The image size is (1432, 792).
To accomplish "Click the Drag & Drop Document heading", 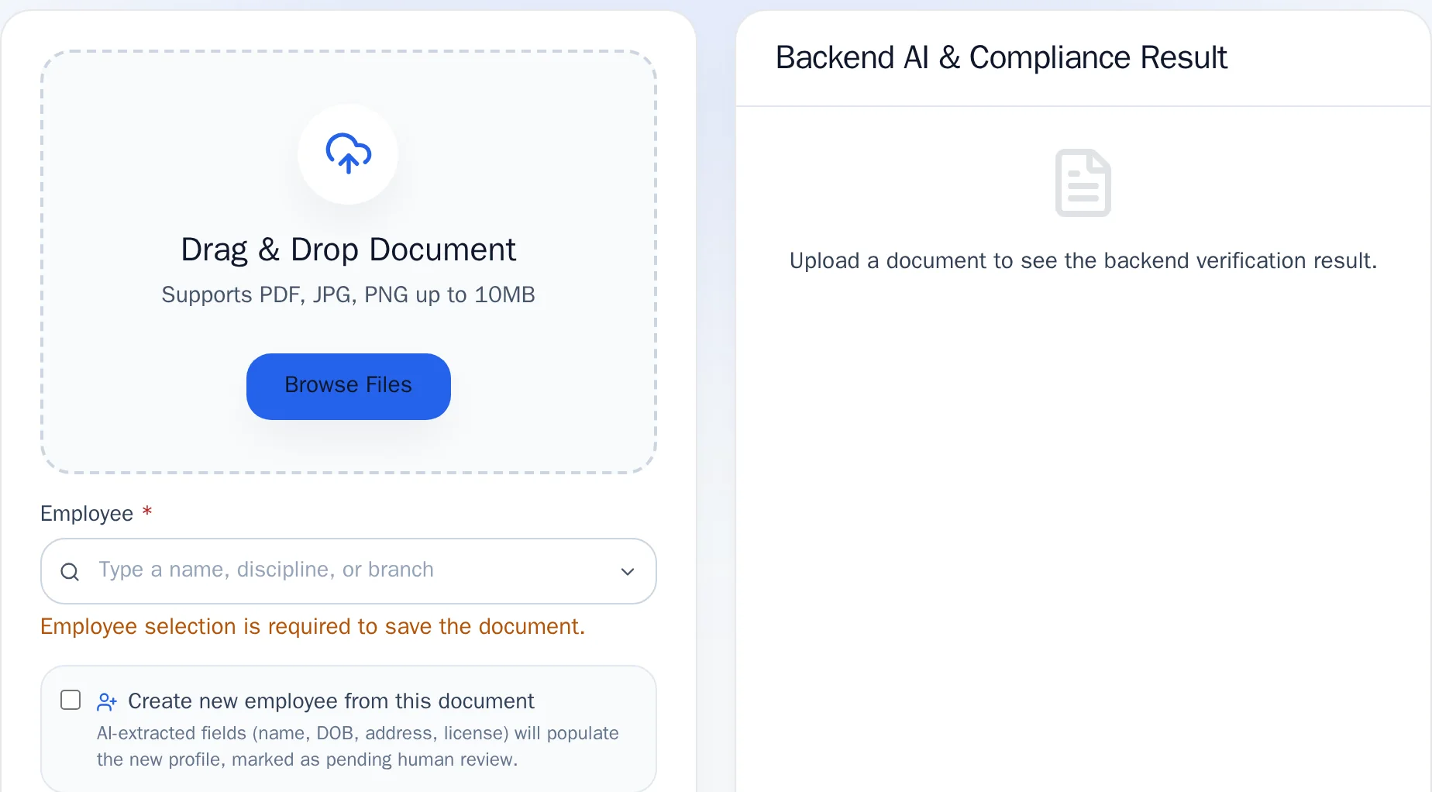I will [x=348, y=250].
